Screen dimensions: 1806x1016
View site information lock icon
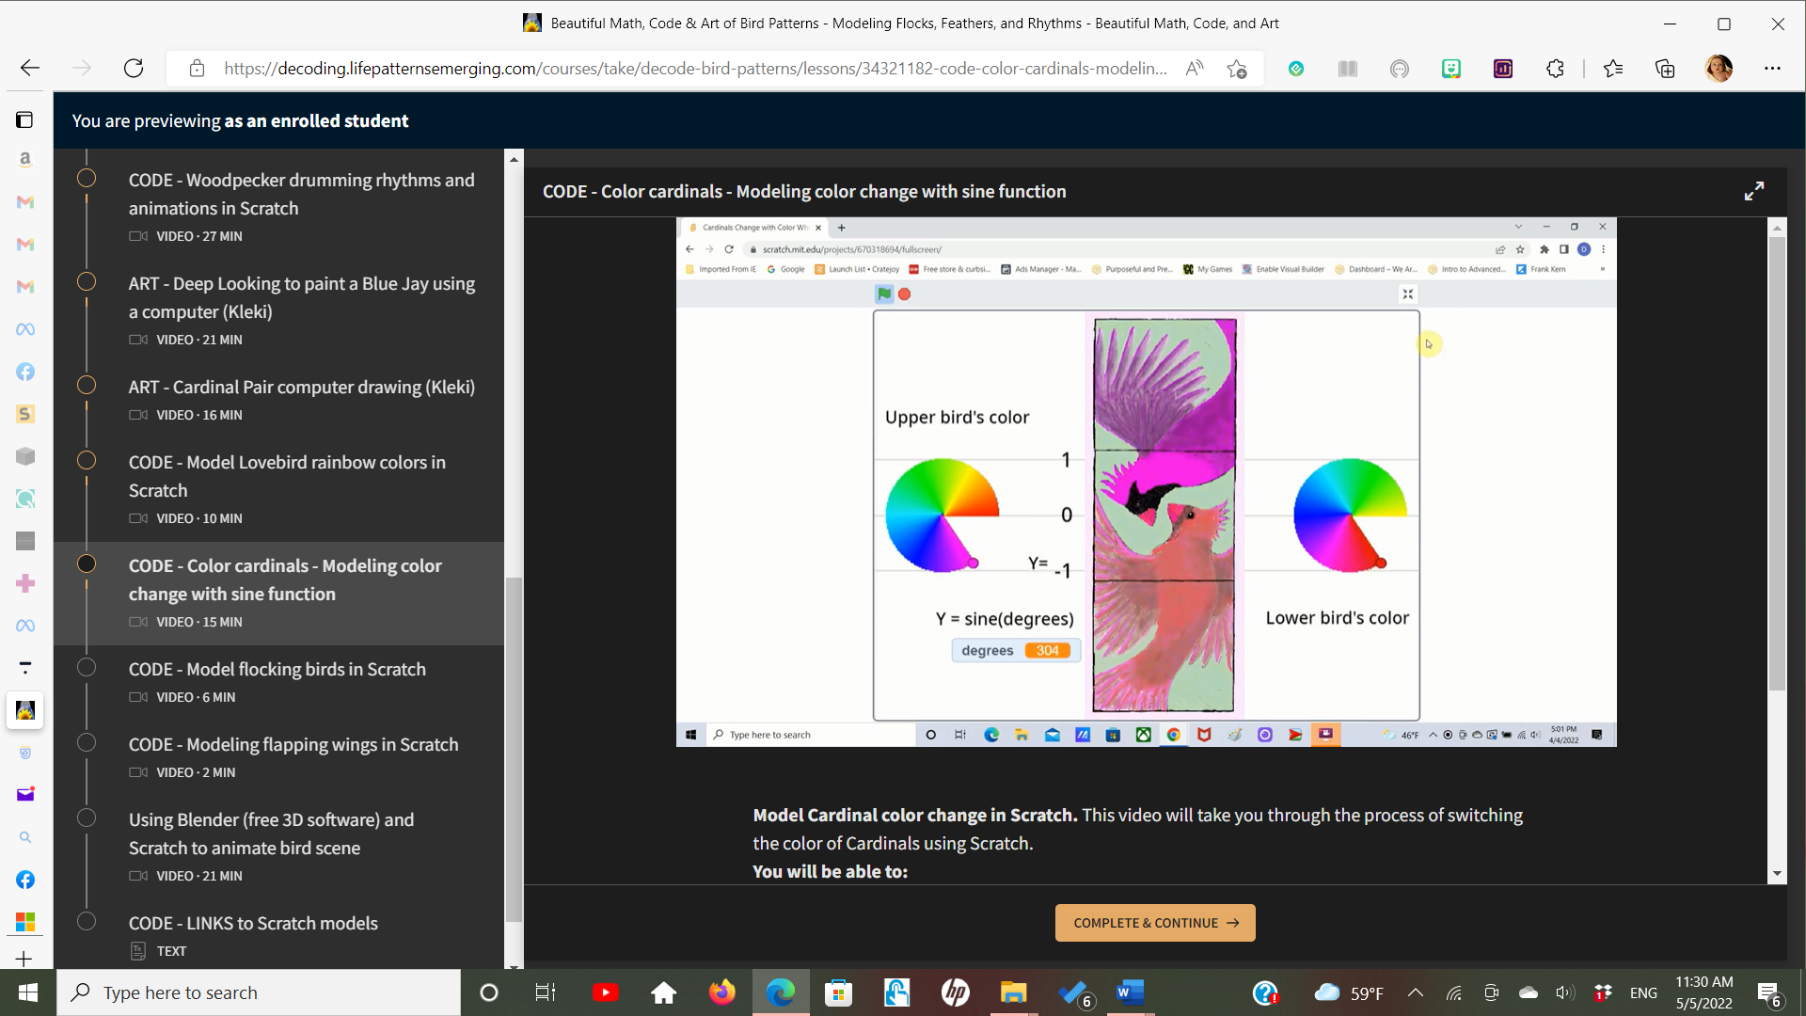[197, 68]
